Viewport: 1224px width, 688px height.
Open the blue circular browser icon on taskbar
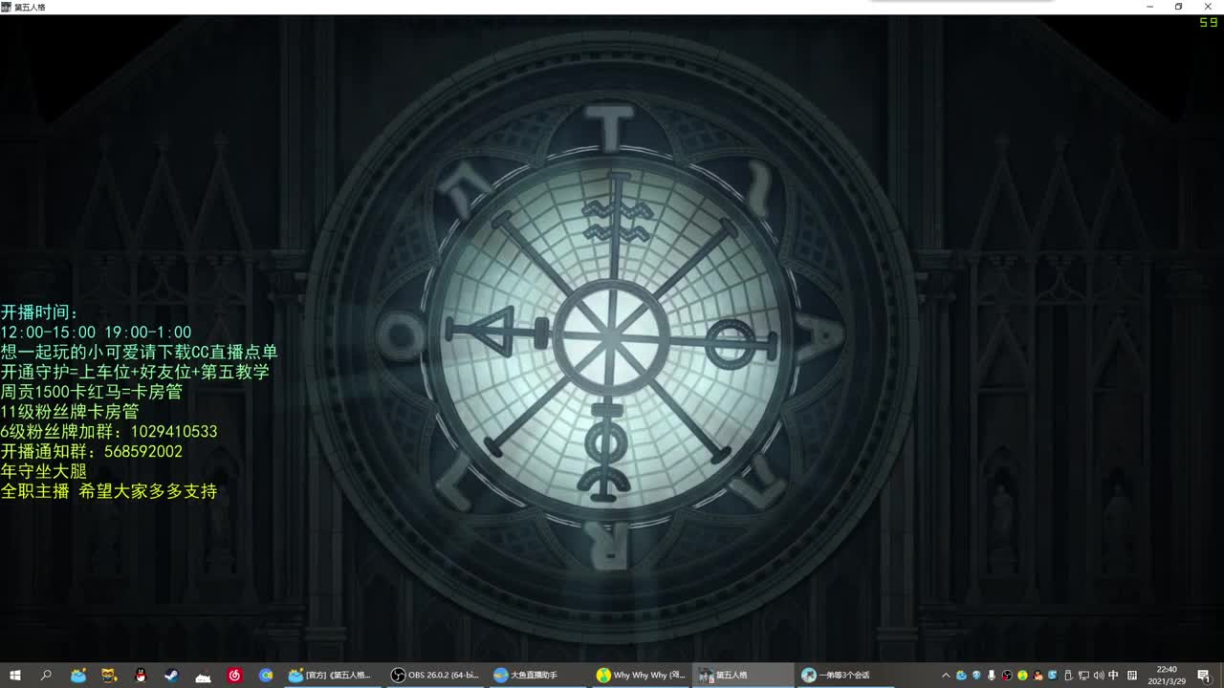pyautogui.click(x=266, y=676)
